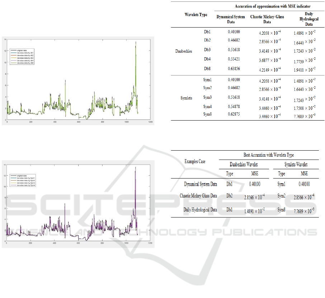325x298 pixels.
Task: Click the 0.63856 value for Db8
Action: pyautogui.click(x=234, y=69)
